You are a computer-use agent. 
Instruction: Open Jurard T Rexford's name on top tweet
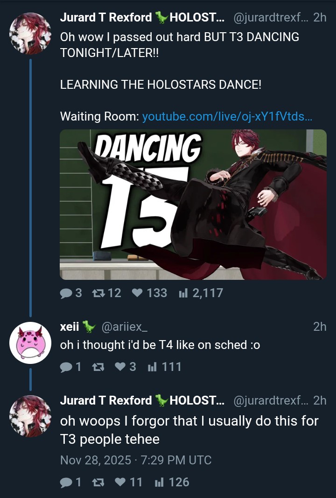click(x=106, y=17)
